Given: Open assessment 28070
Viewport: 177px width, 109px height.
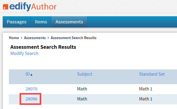Looking at the screenshot, I should [31, 89].
